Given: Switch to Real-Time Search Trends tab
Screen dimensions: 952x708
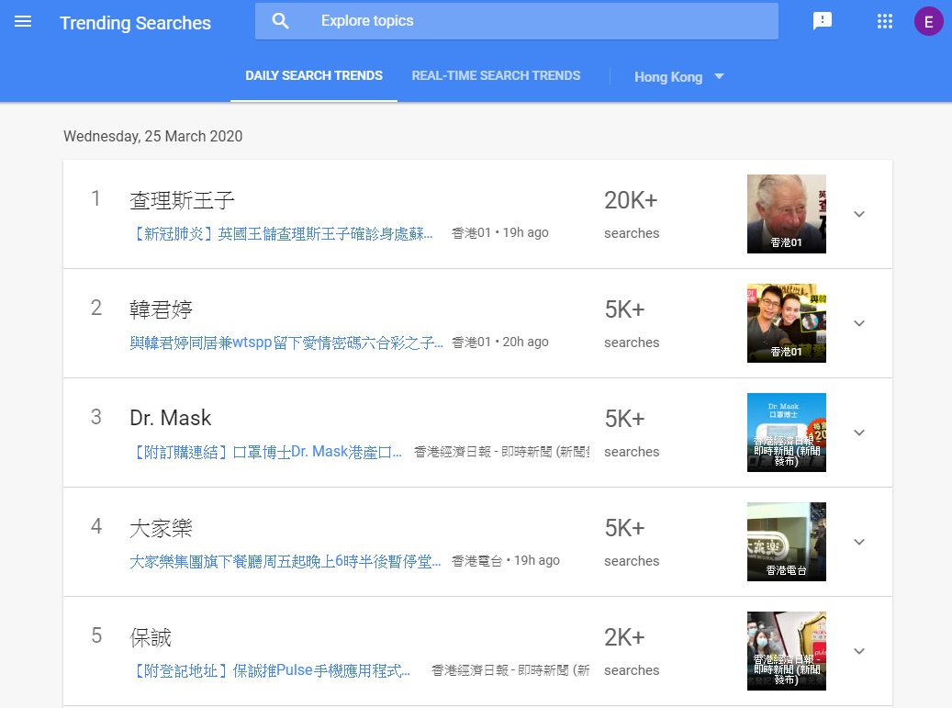Looking at the screenshot, I should [x=496, y=76].
